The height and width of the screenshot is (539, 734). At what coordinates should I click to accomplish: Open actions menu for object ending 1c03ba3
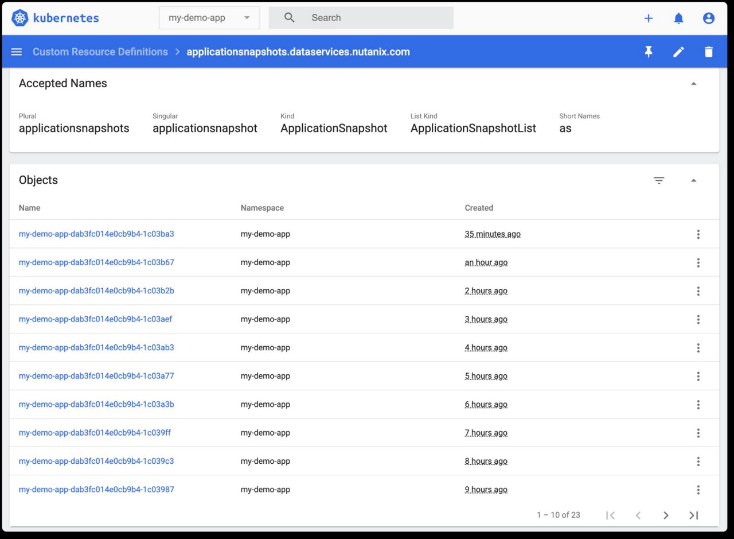[698, 234]
